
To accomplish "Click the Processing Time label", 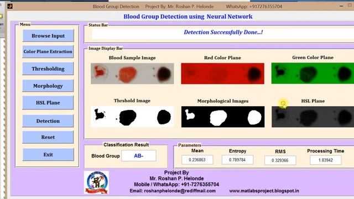I will (x=326, y=151).
